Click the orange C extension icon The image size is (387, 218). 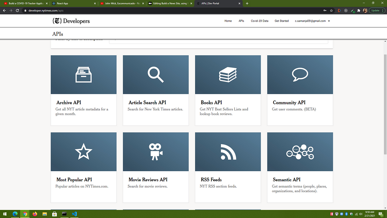coord(339,10)
